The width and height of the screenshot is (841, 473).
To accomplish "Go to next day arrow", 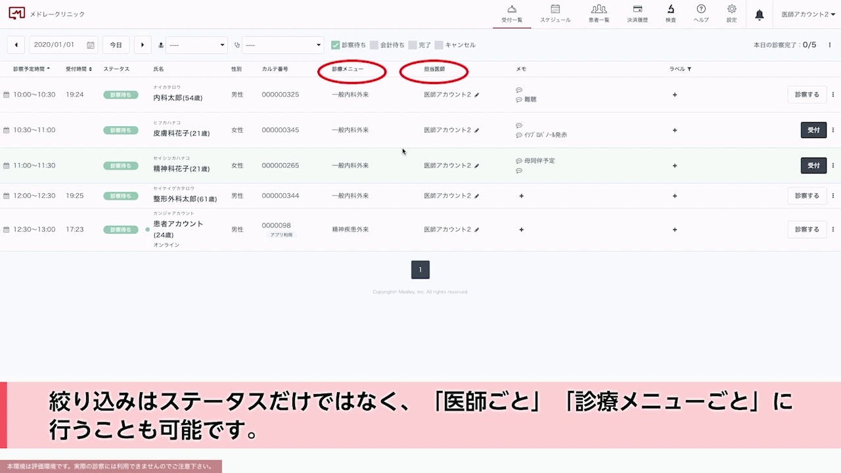I will (x=143, y=45).
